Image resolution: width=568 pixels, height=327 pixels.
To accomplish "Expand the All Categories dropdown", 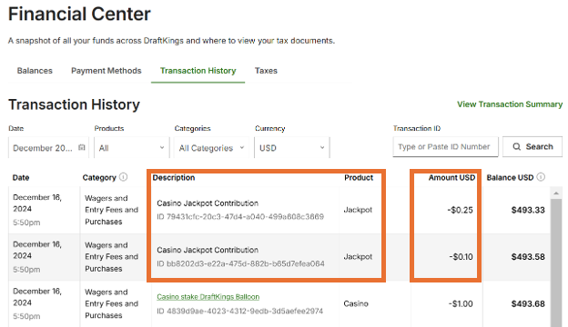I will coord(211,148).
